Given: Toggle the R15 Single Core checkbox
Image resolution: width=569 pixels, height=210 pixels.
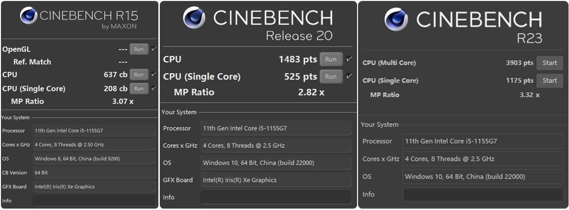Looking at the screenshot, I should [x=154, y=88].
